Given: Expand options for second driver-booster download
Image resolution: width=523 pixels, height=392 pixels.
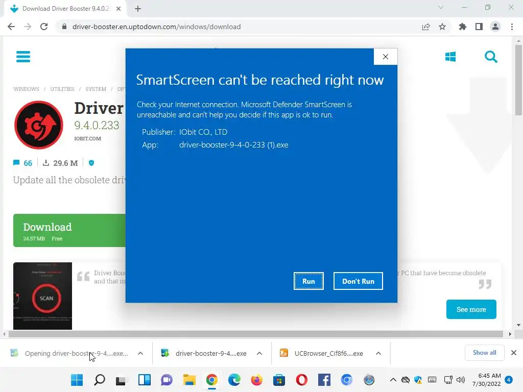Looking at the screenshot, I should pyautogui.click(x=259, y=353).
